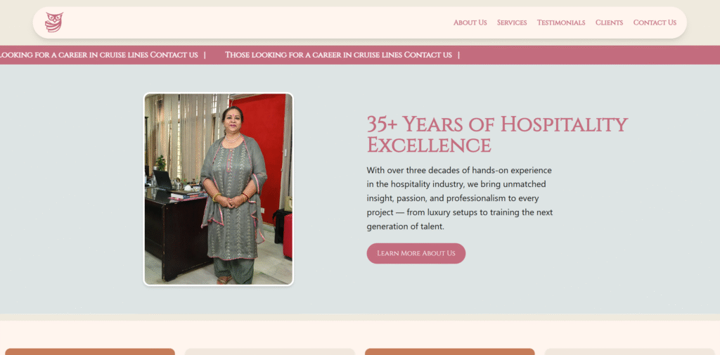Click the cut-off ticker message at the left edge
The height and width of the screenshot is (355, 720).
click(x=98, y=55)
